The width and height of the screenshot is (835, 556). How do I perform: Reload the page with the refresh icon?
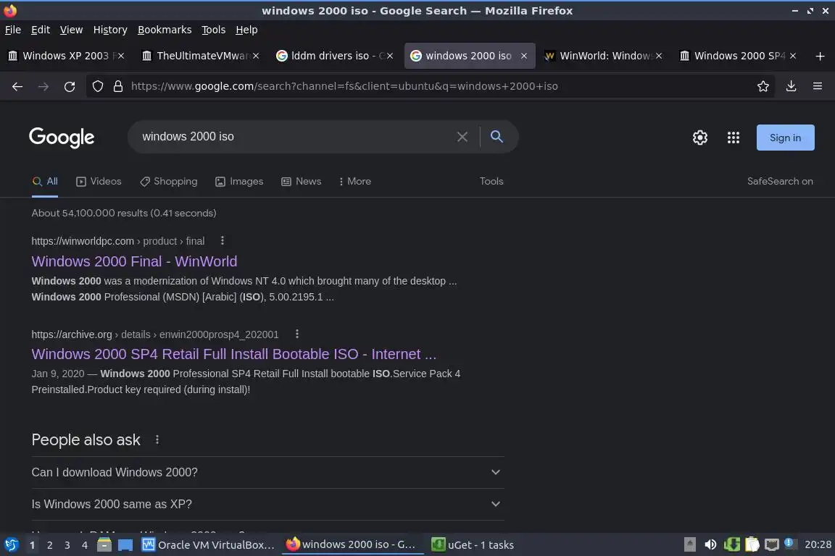[70, 86]
